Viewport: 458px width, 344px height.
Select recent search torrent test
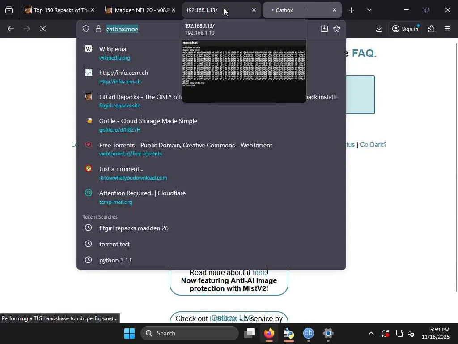click(211, 244)
